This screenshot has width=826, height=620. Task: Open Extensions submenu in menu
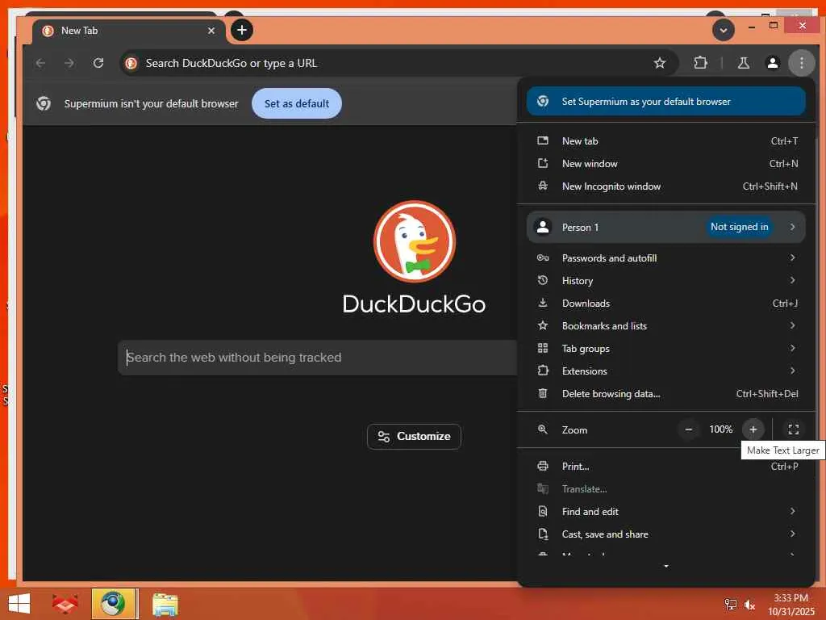tap(665, 371)
